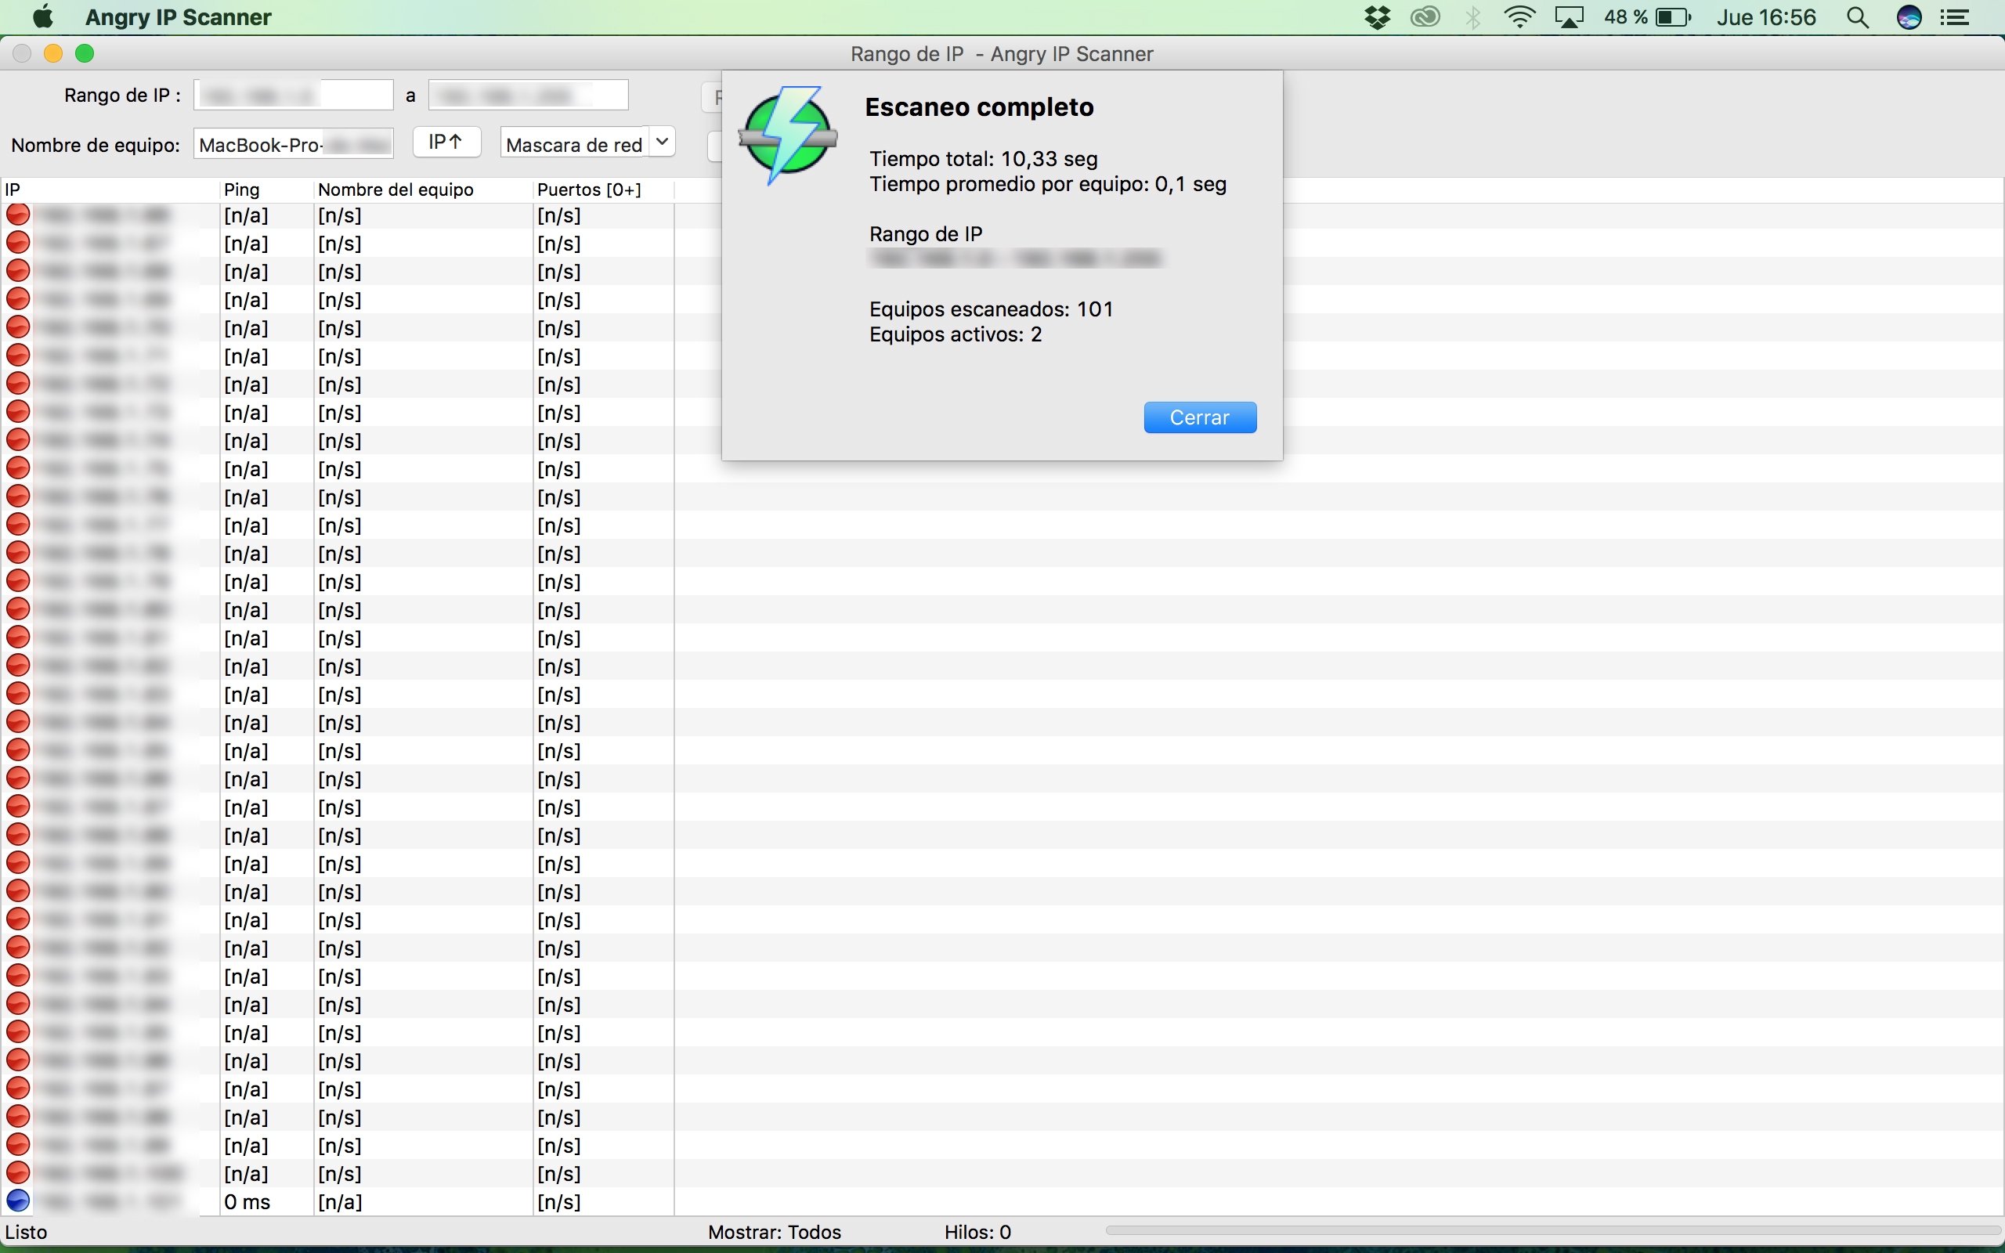
Task: Open the AirPlay display menu
Action: click(1570, 16)
